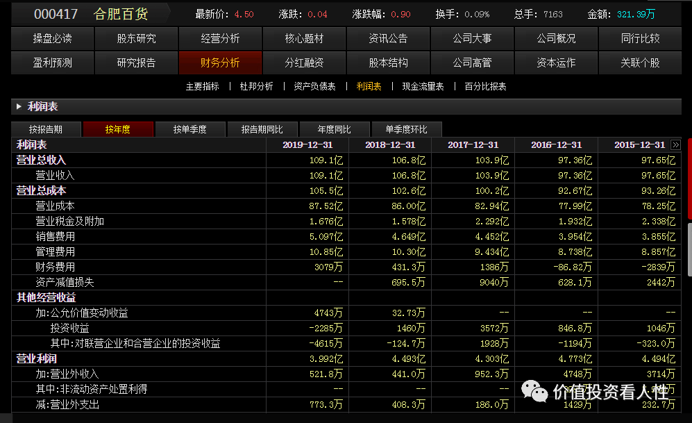The image size is (692, 423).
Task: Click the vertical scrollbar thumb
Action: (689, 249)
